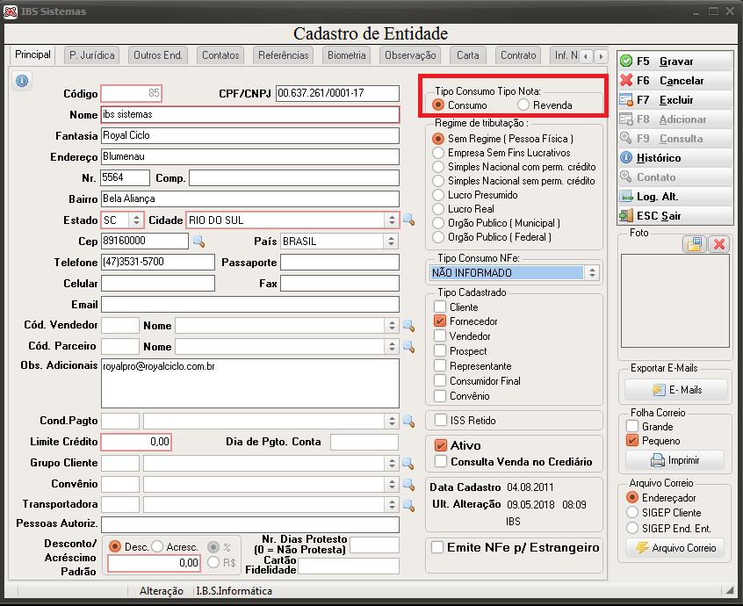
Task: Click the load photo icon in Foto panel
Action: 695,244
